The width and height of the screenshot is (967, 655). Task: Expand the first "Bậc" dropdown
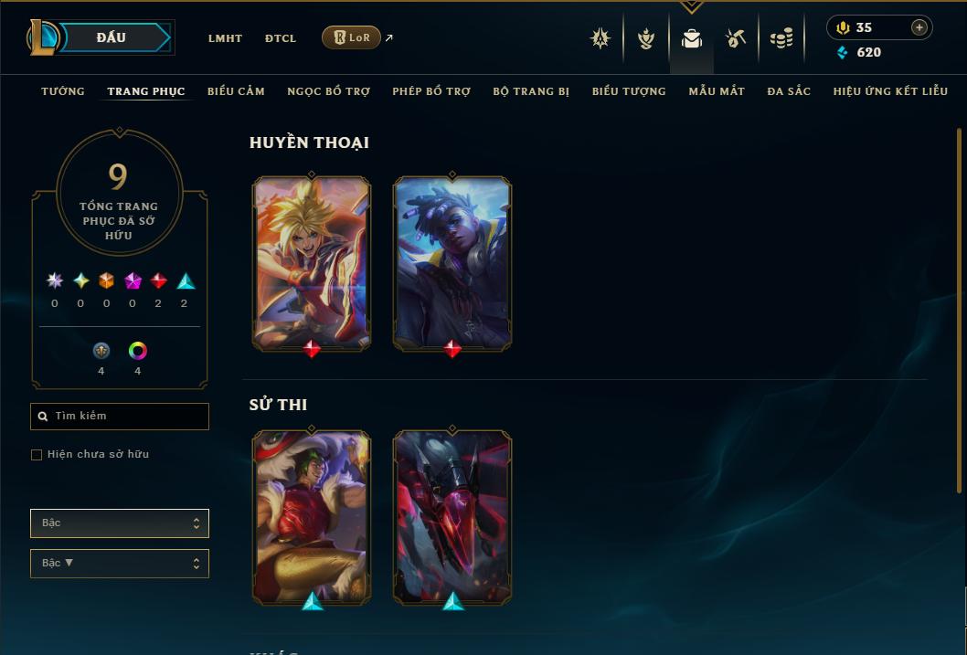(x=120, y=523)
